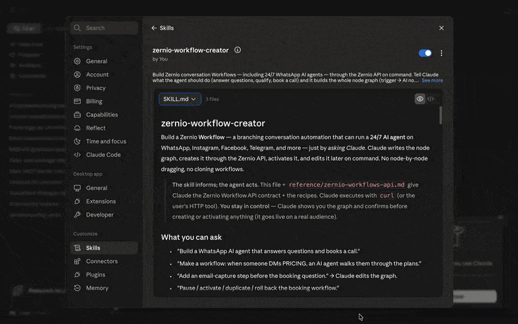
Task: Click the Reflect icon in sidebar
Action: [77, 128]
